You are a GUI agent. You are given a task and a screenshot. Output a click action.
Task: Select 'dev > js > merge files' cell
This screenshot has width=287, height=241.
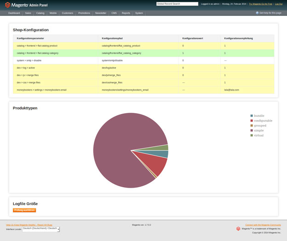tap(56, 75)
